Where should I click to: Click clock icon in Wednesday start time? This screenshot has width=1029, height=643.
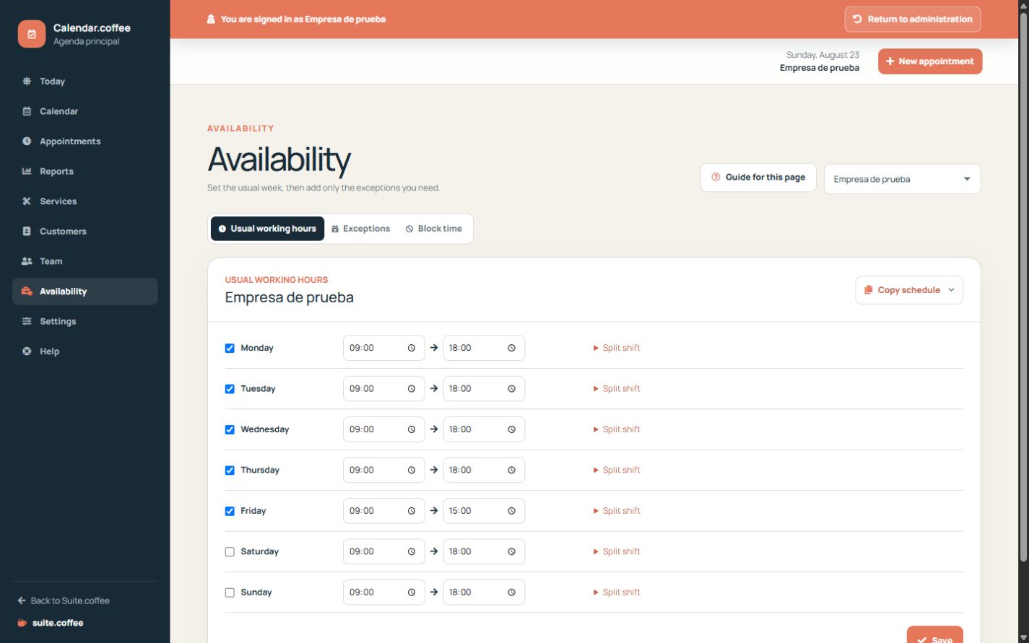point(412,429)
